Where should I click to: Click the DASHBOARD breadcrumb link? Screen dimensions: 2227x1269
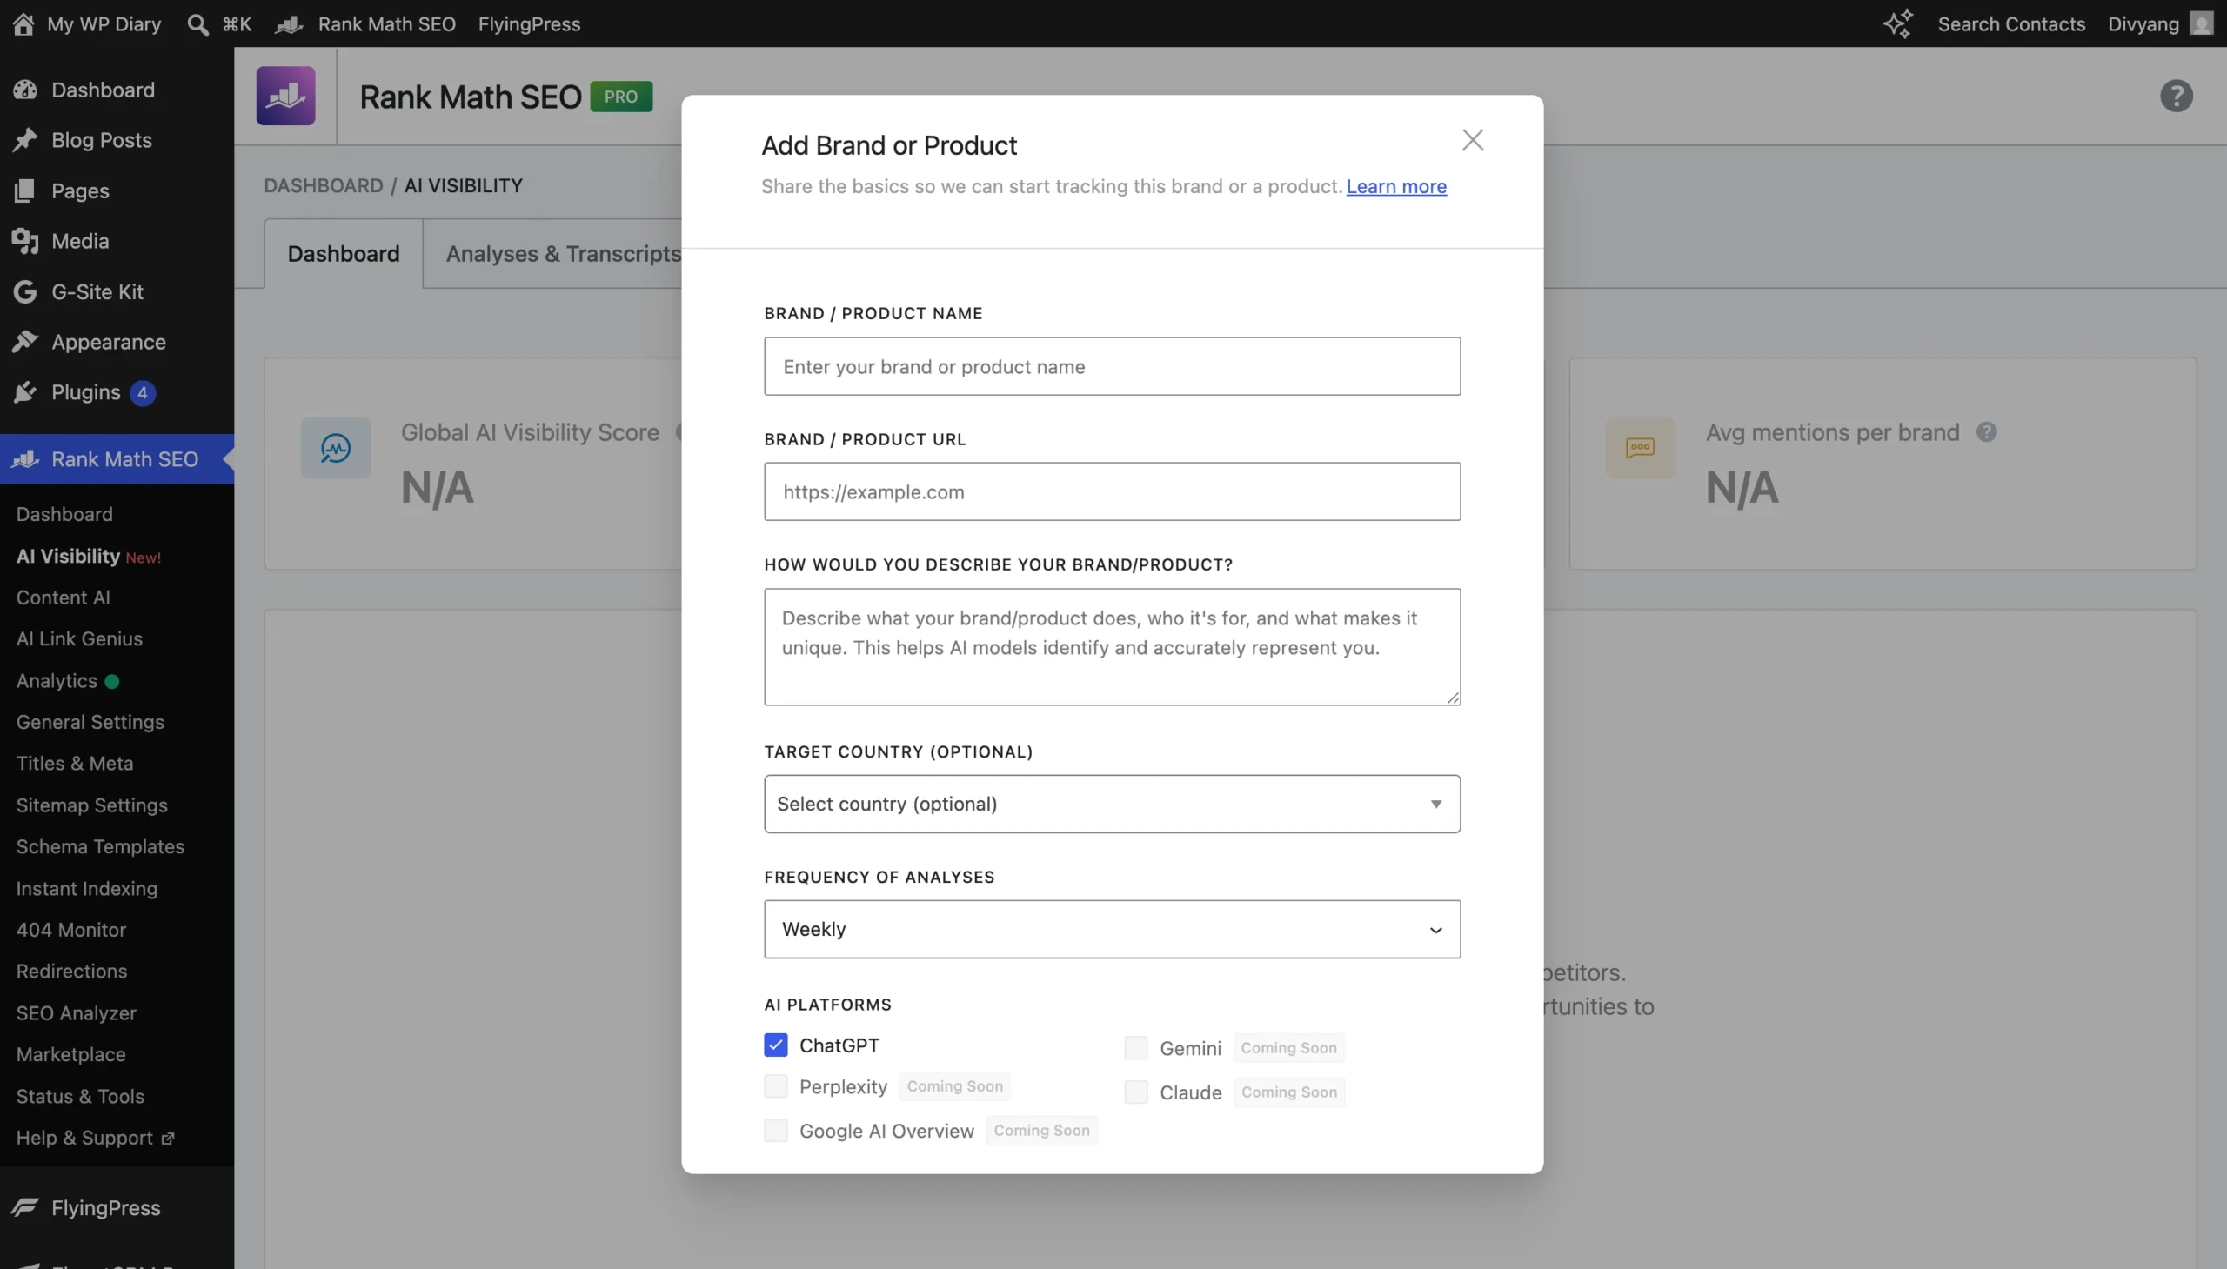[324, 185]
